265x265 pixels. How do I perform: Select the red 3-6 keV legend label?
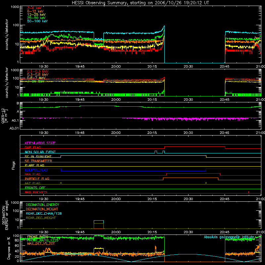(34, 8)
